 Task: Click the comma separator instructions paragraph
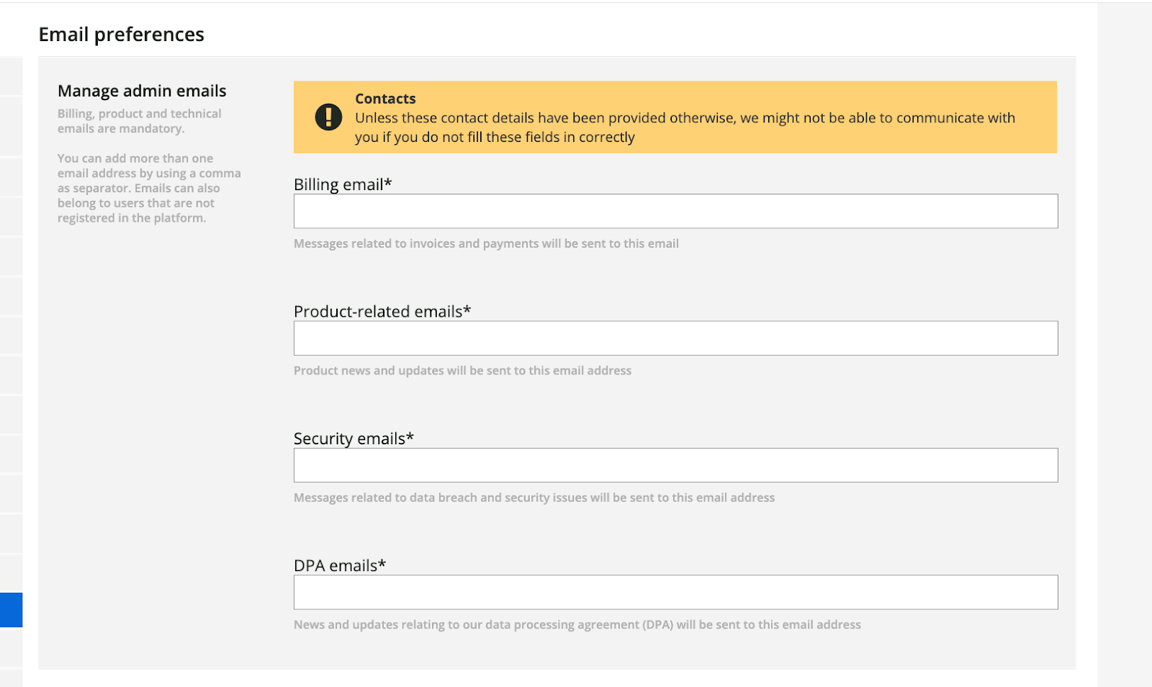149,188
